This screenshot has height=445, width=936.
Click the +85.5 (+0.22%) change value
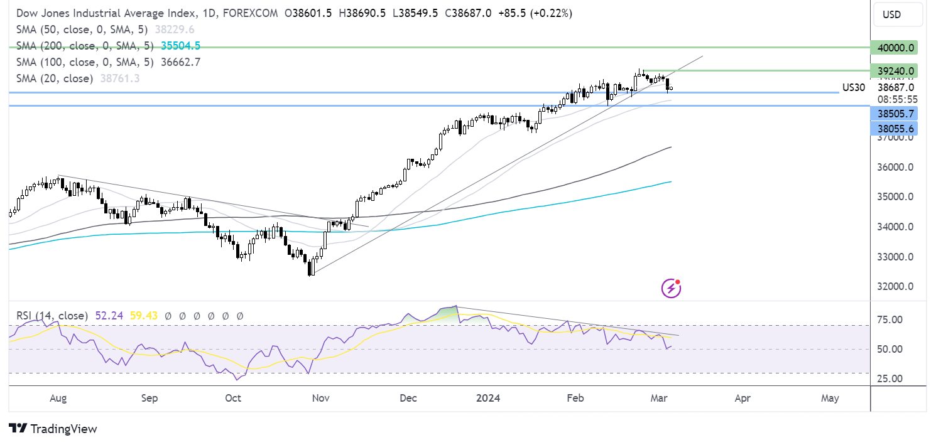point(535,13)
